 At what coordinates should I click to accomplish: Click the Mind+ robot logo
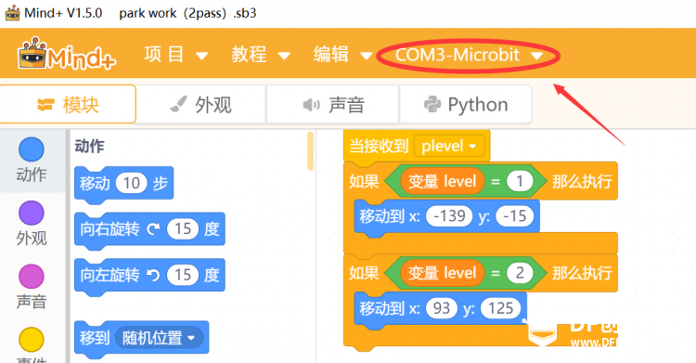click(x=67, y=54)
